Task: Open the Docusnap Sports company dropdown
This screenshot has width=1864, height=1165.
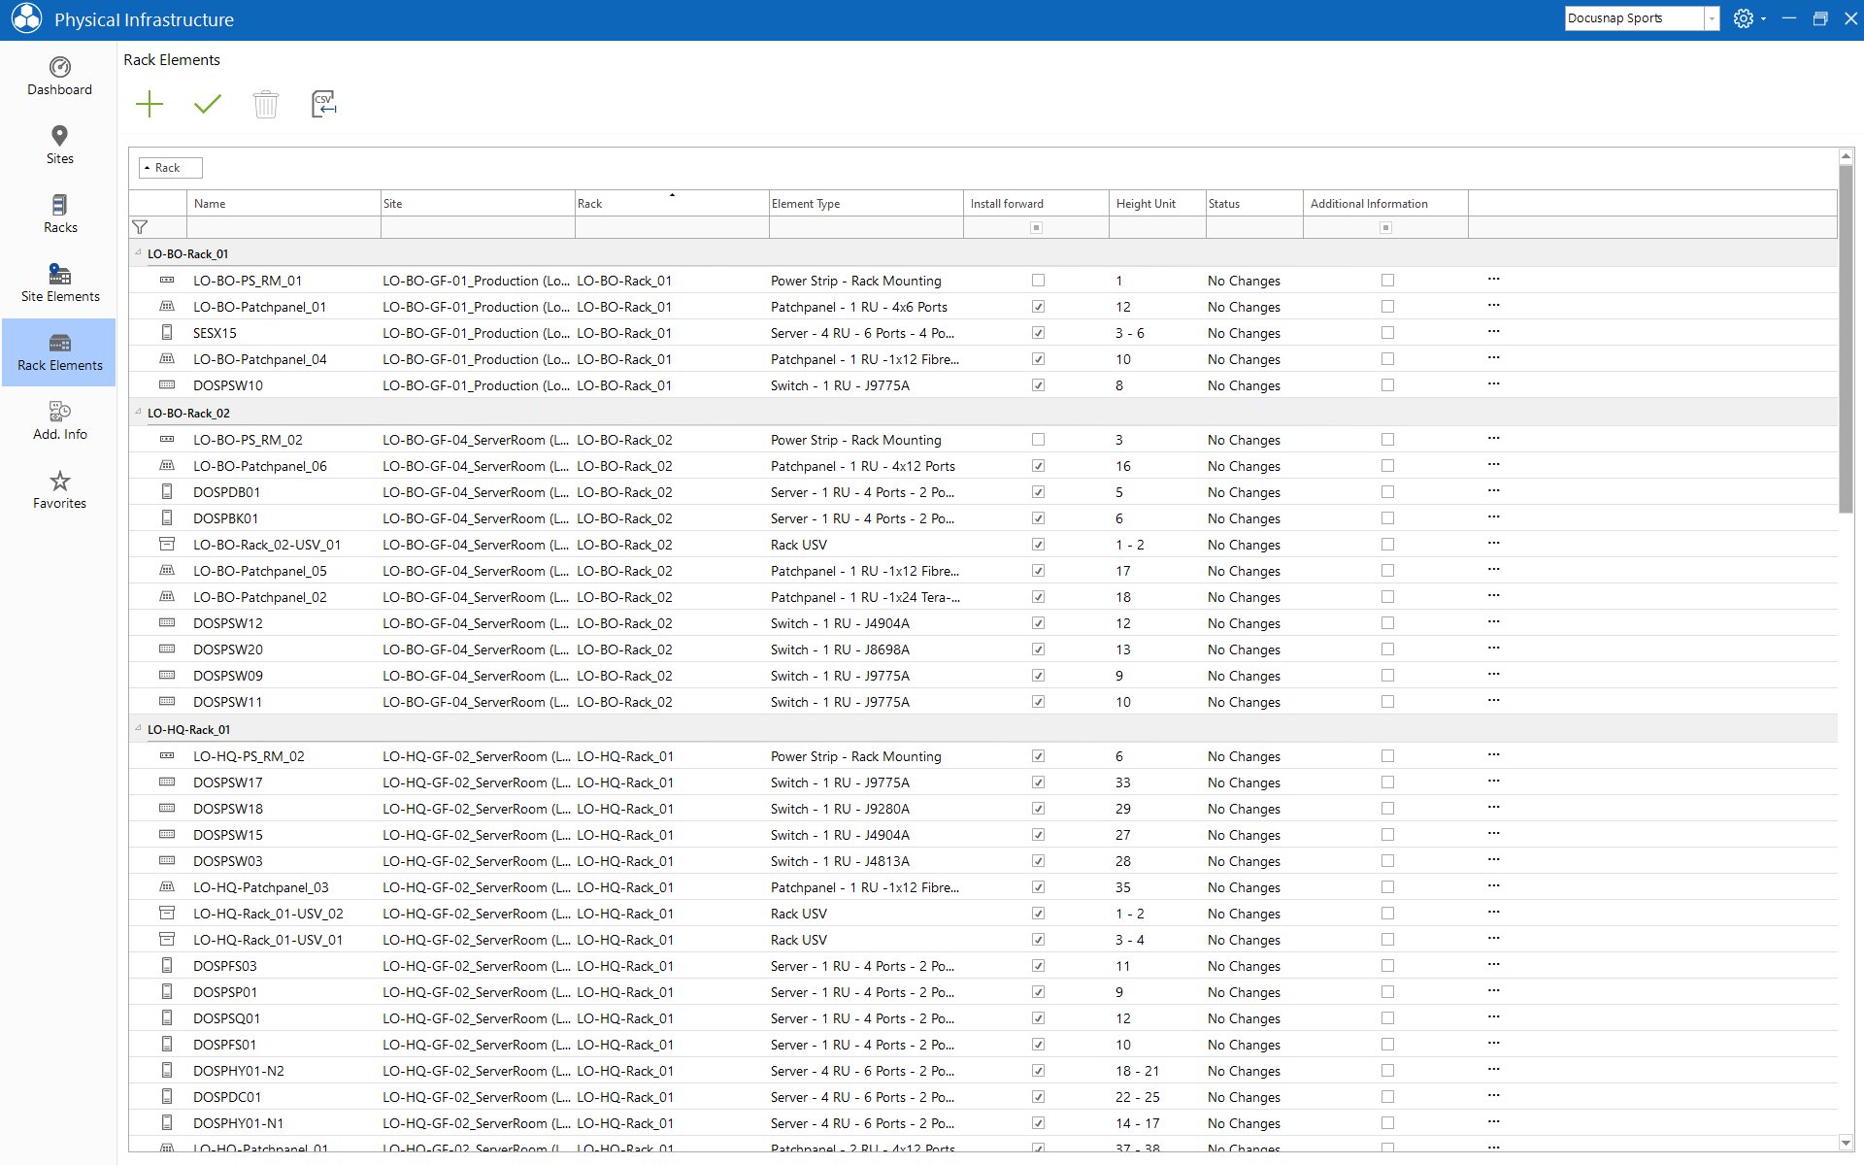Action: coord(1712,18)
